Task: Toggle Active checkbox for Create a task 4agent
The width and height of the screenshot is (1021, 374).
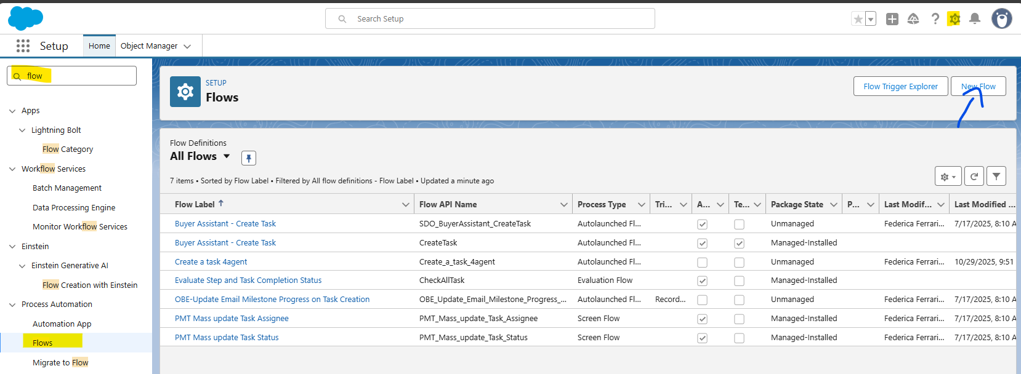Action: point(702,262)
